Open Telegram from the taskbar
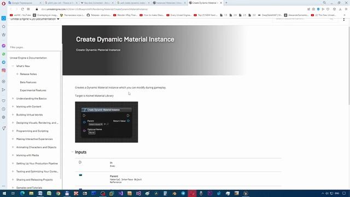The image size is (350, 197). click(x=183, y=193)
